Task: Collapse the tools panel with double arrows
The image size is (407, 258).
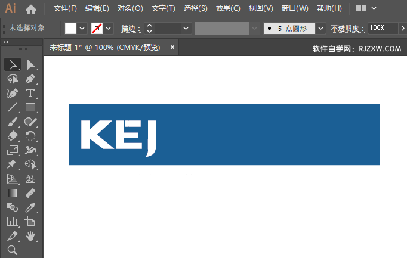Action: click(6, 42)
